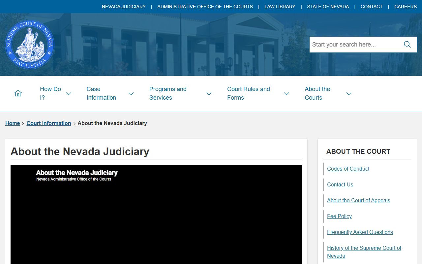Click the Contact link in top bar

[372, 7]
